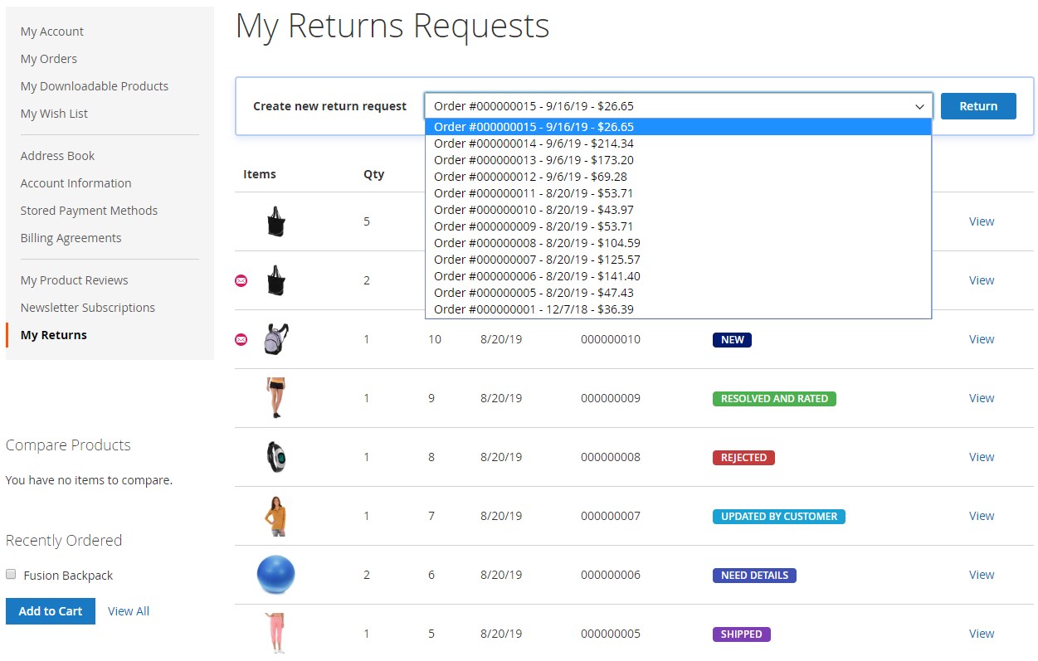
Task: Select Order #000000010 - $43.97 option
Action: (678, 210)
